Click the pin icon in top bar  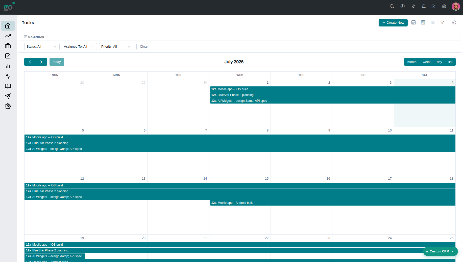(x=413, y=6)
